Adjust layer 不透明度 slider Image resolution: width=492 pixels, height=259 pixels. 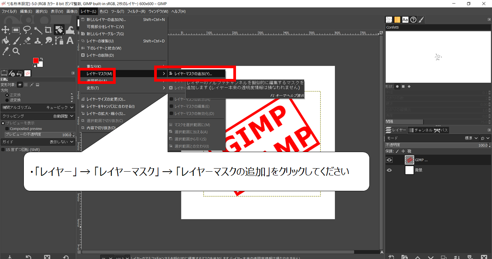(438, 145)
